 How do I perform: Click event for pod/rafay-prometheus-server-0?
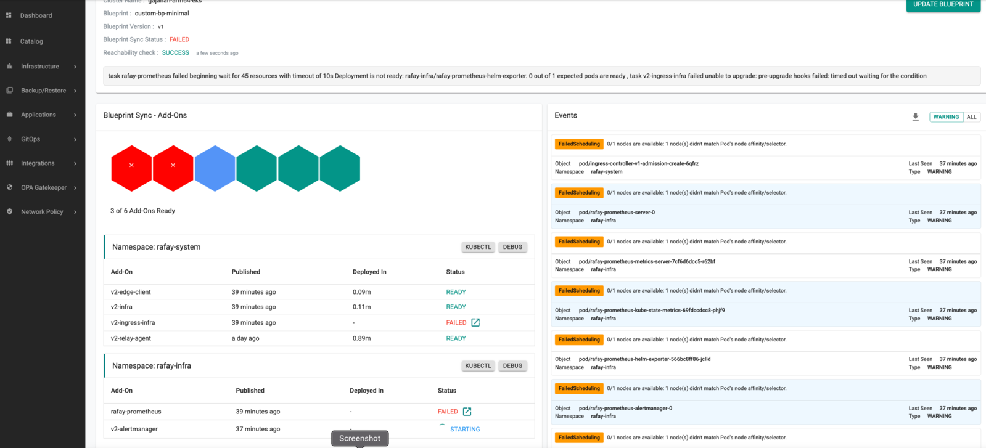tap(766, 207)
